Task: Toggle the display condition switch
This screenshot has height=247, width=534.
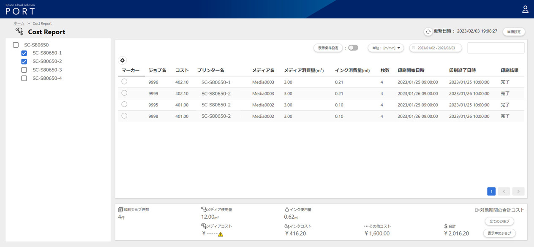Action: [353, 48]
